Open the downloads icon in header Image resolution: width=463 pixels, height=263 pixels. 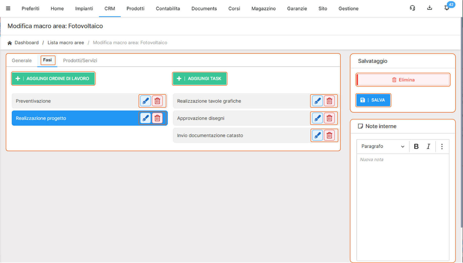(429, 8)
